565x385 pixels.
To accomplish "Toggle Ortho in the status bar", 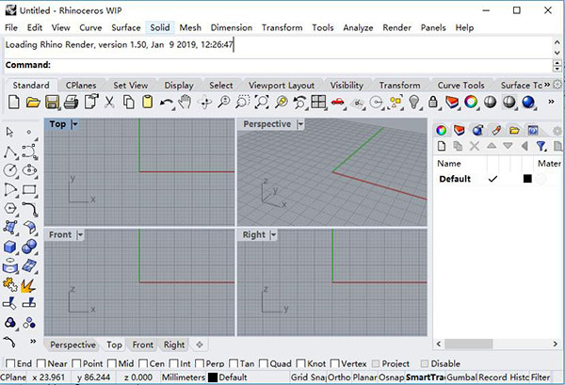I will (x=338, y=377).
